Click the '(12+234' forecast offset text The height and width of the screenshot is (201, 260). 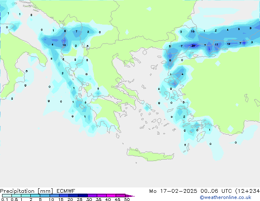point(247,191)
